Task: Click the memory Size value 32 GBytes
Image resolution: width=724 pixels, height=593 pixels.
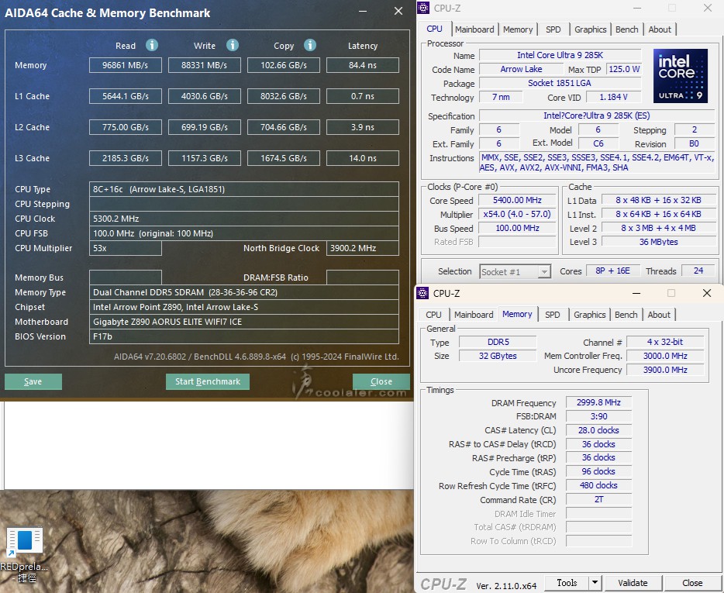Action: 498,356
